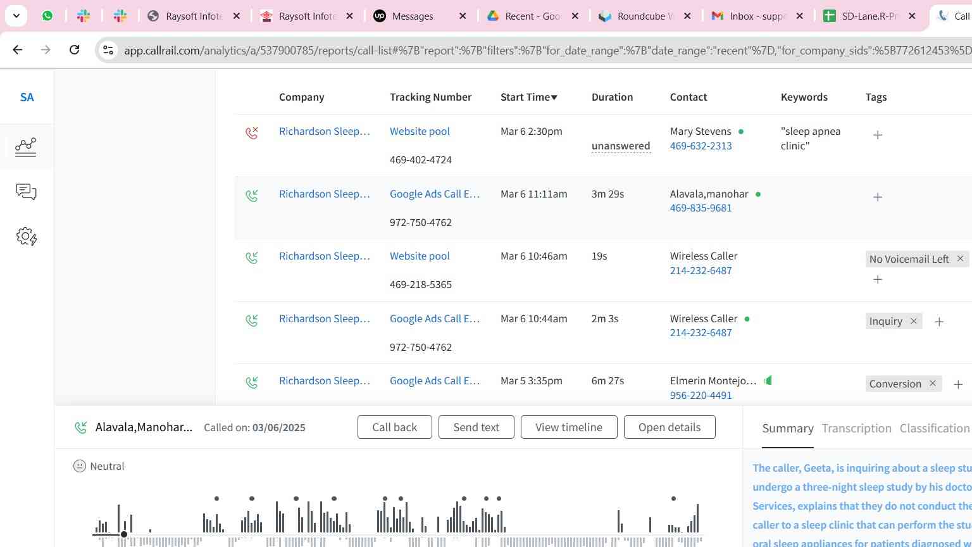Call Mary Stevens number 469-632-2313
Image resolution: width=972 pixels, height=547 pixels.
coord(701,146)
